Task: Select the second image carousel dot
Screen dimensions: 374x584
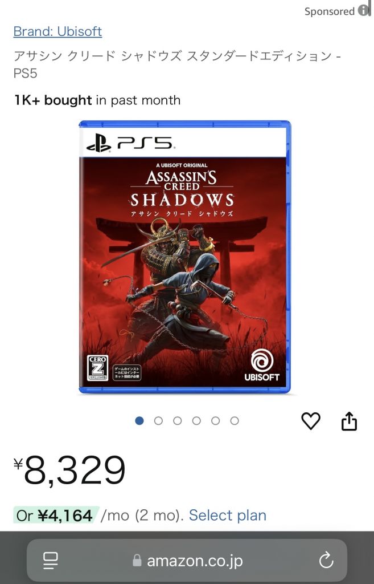Action: point(158,420)
